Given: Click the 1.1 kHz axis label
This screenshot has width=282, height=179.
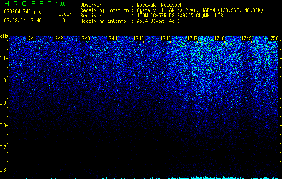Looking at the screenshot, I should tap(3, 58).
